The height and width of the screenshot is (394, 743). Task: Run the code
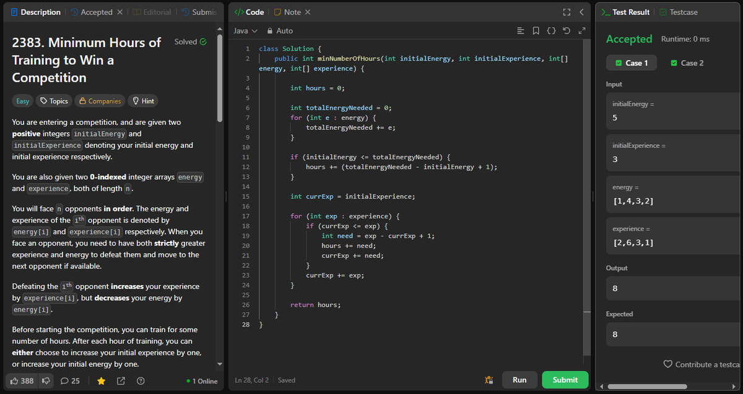pos(519,380)
